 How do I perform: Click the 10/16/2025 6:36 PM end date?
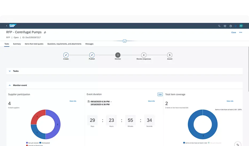coord(100,105)
